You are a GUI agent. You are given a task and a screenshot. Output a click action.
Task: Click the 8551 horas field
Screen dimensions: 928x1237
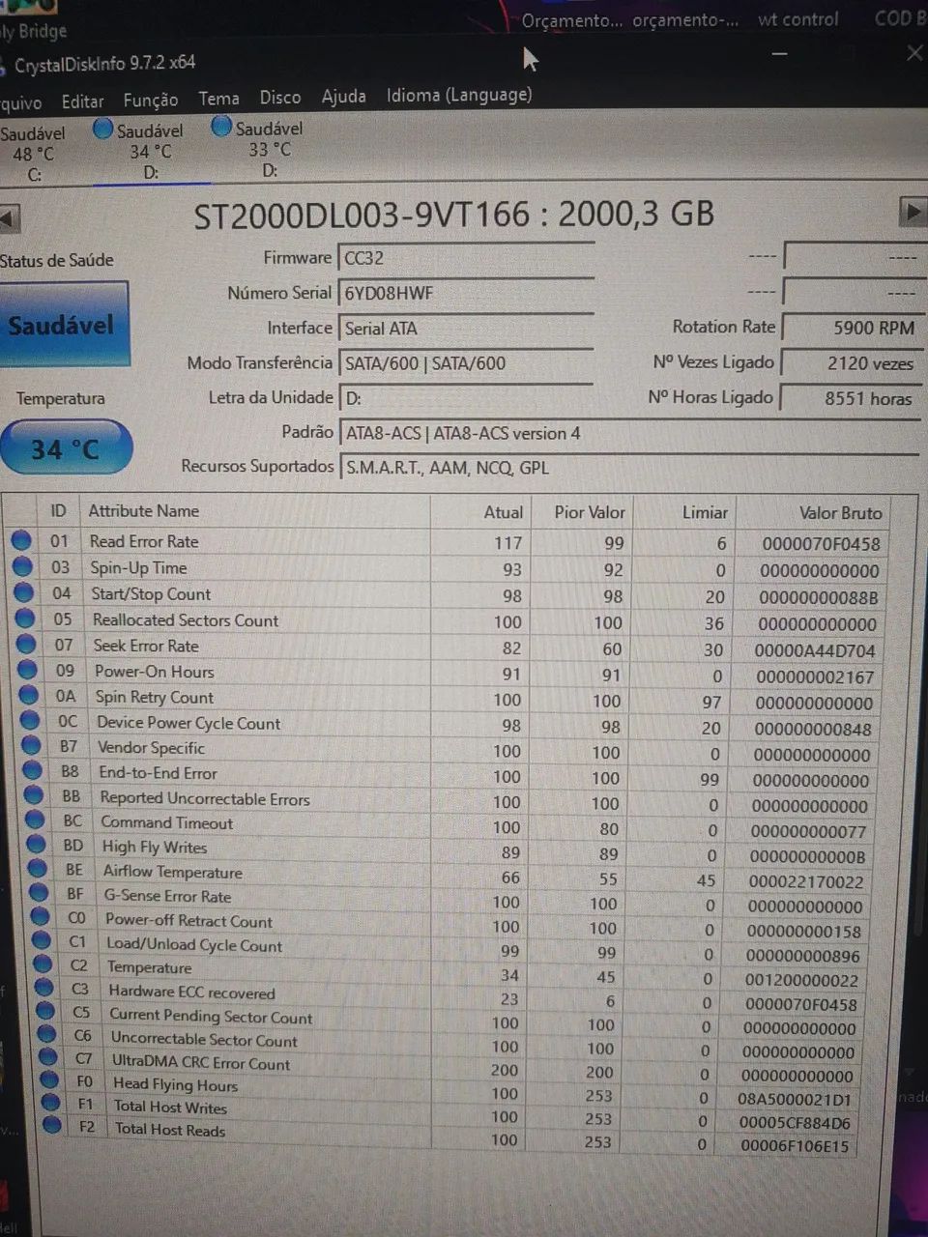pos(850,398)
